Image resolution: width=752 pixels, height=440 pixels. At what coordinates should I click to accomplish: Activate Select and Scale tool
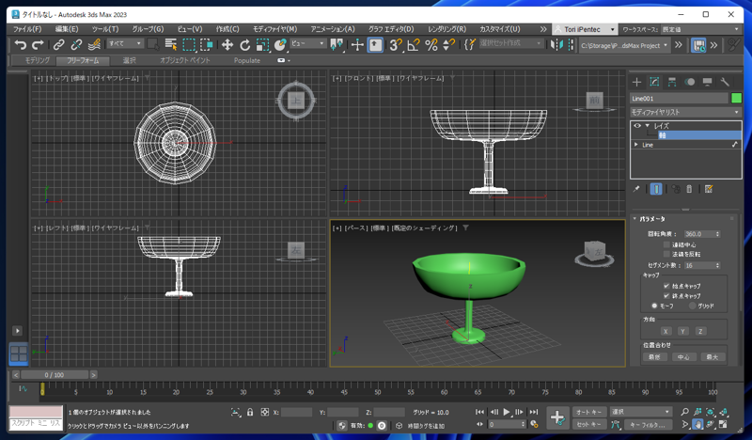(x=263, y=44)
